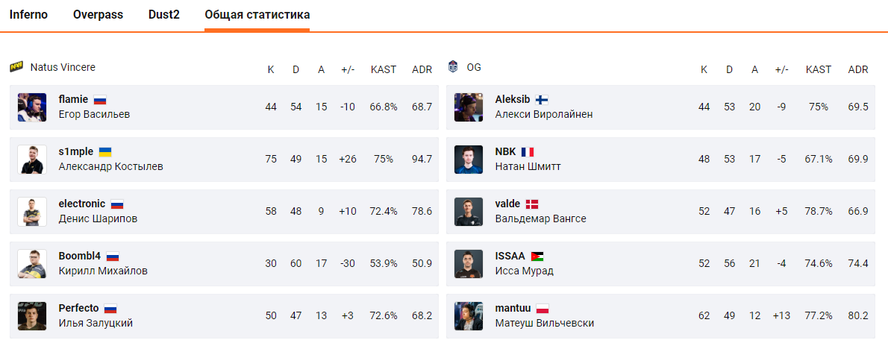Open the Overpass map tab
Image resolution: width=888 pixels, height=343 pixels.
[98, 15]
